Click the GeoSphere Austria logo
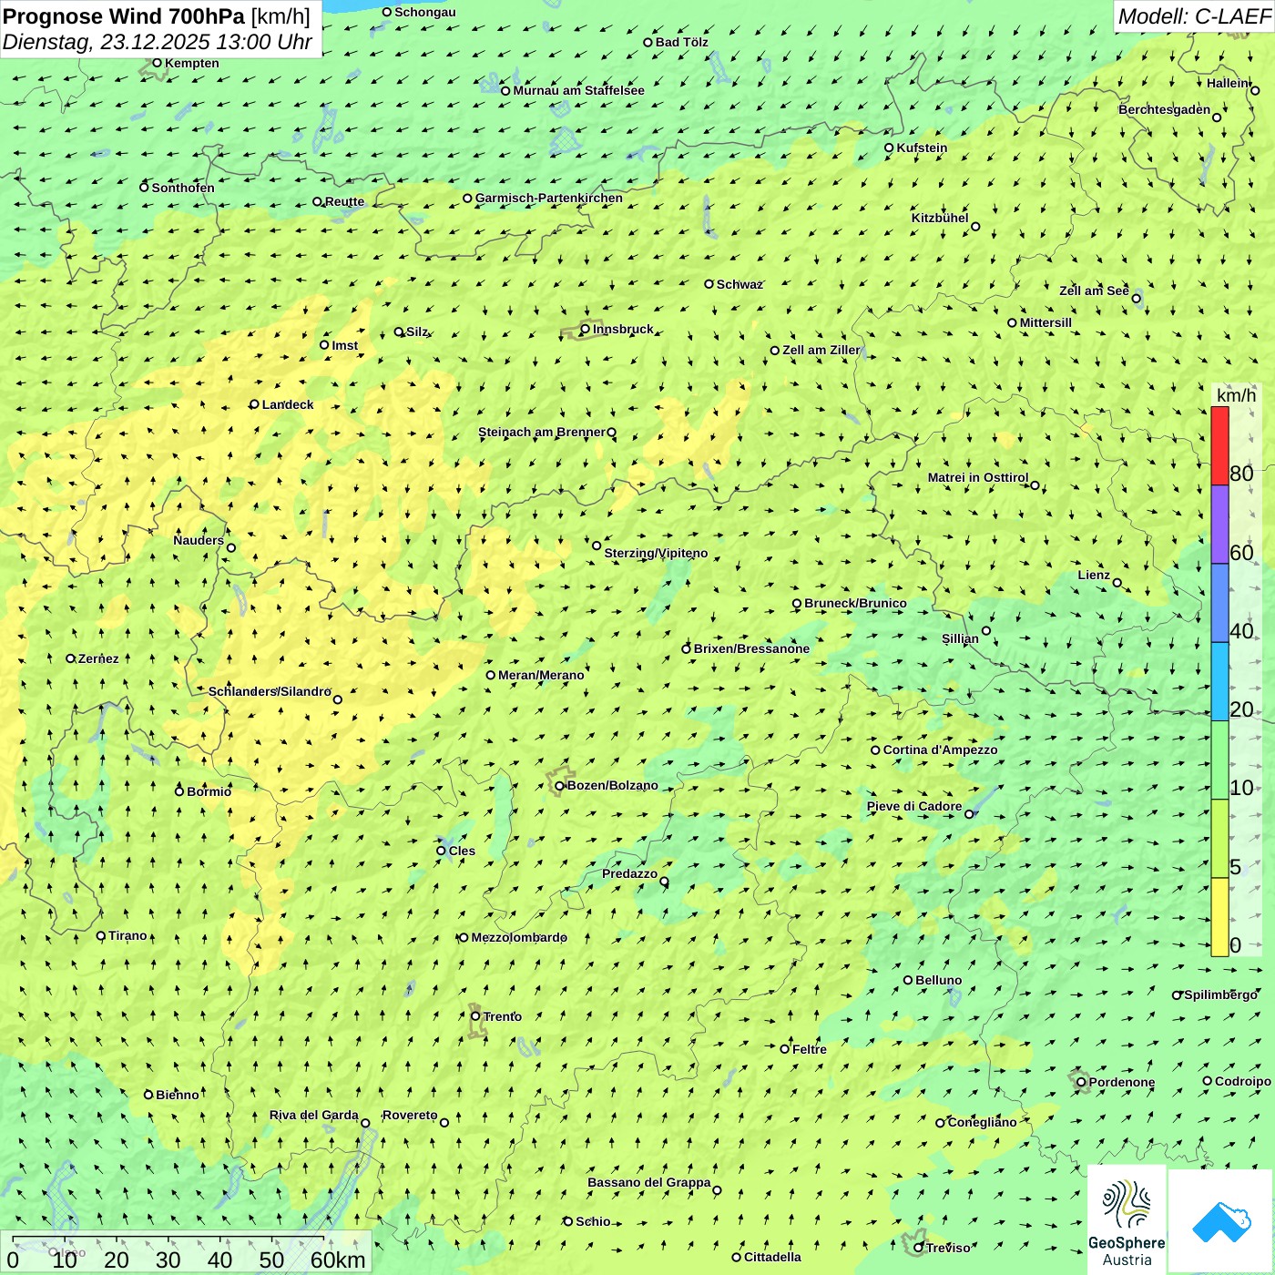Viewport: 1275px width, 1275px height. (1127, 1220)
